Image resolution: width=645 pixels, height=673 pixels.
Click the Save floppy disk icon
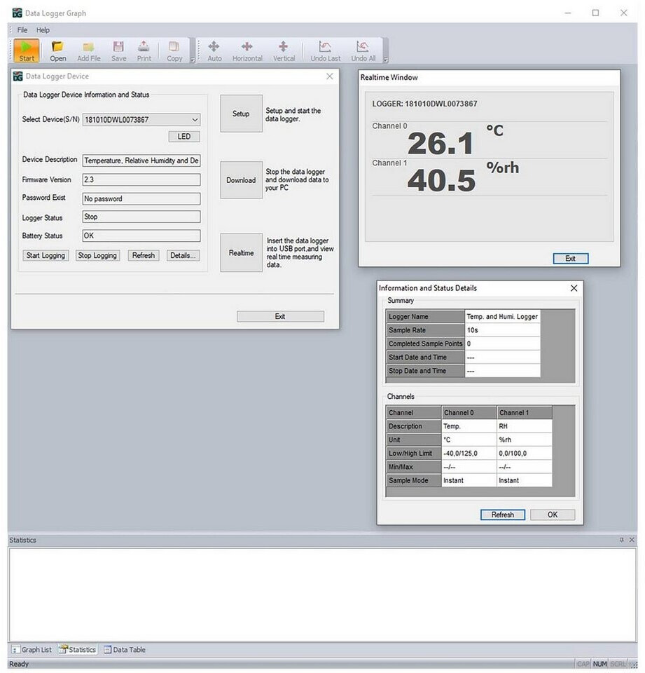(118, 50)
